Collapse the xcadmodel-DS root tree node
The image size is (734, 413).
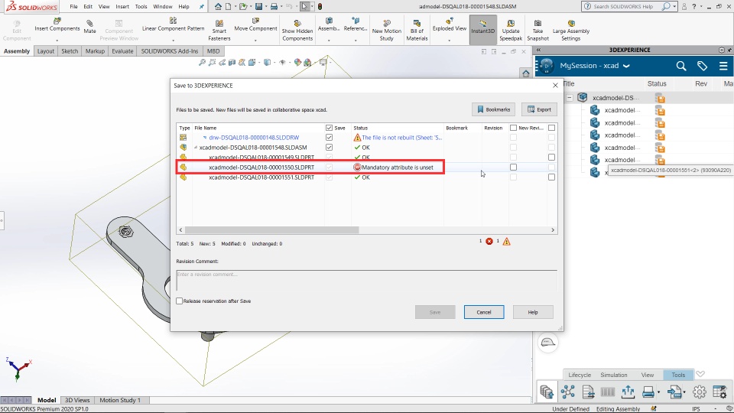(570, 98)
